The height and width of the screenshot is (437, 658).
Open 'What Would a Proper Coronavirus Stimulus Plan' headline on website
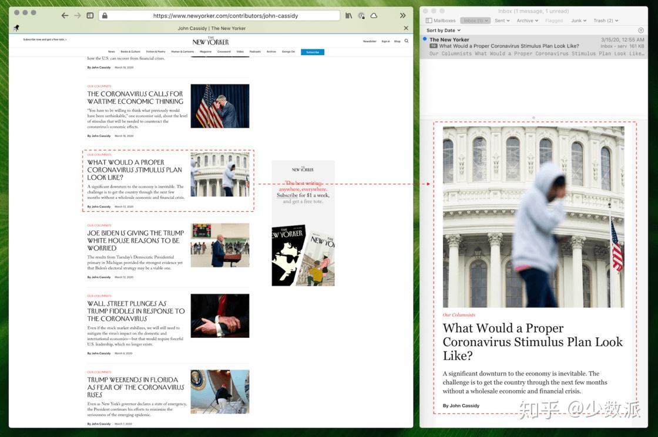[135, 170]
